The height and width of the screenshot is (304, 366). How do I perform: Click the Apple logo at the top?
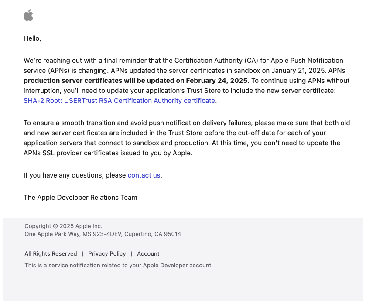click(28, 15)
